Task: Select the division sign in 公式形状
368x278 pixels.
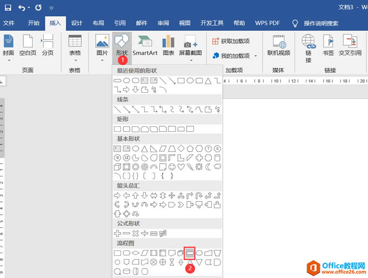Action: (x=145, y=233)
